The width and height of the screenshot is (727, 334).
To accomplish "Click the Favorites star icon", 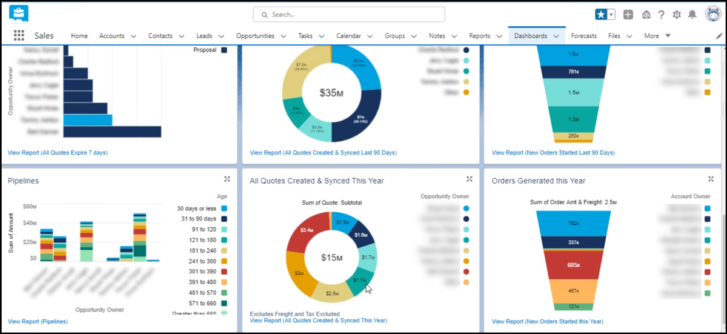I will (x=602, y=15).
